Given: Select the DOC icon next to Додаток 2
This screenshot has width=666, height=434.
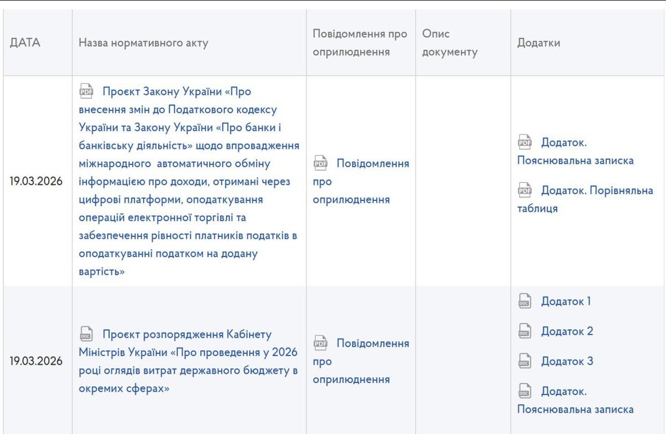Looking at the screenshot, I should click(x=524, y=331).
